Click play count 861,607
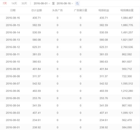 click(x=127, y=62)
